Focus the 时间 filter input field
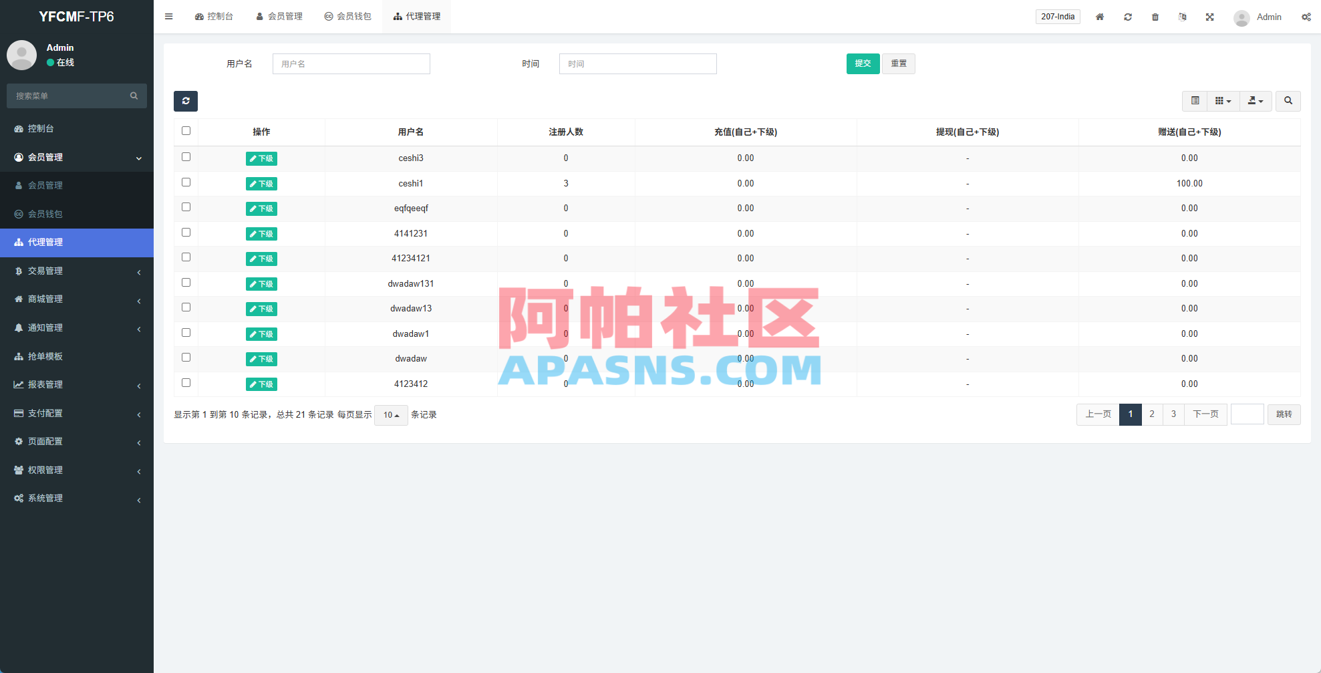1321x673 pixels. (638, 63)
